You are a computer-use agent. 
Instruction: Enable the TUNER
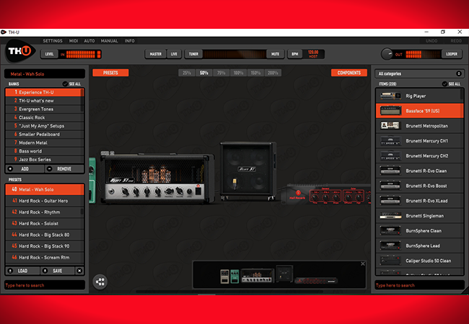coord(193,54)
